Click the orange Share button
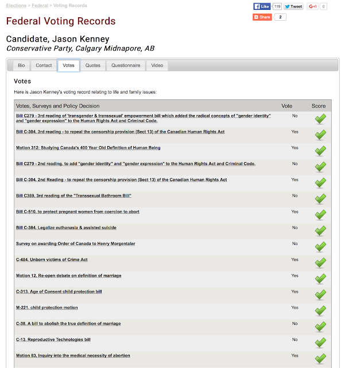The height and width of the screenshot is (368, 341). (262, 17)
